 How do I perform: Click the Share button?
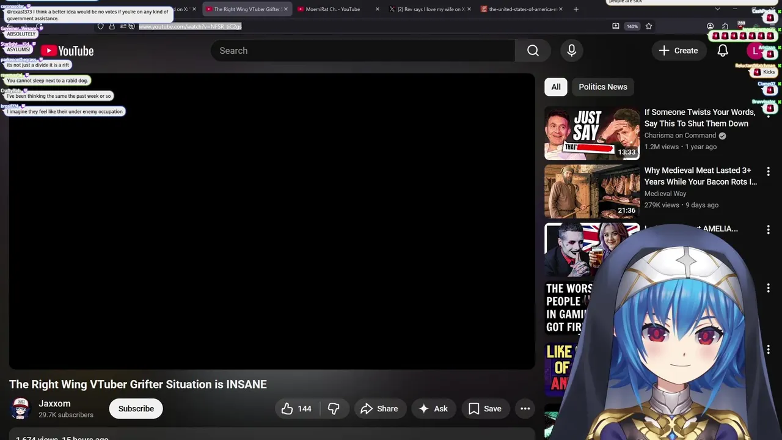[379, 409]
